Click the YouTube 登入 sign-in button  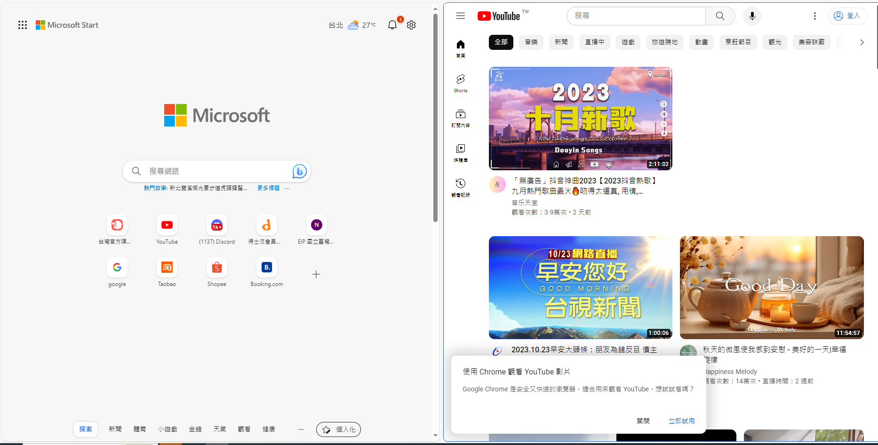[847, 16]
